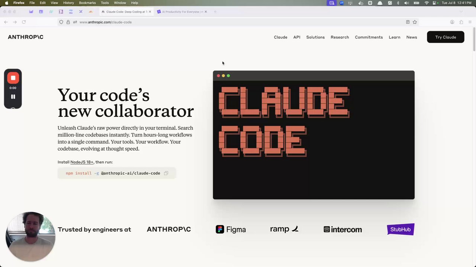476x267 pixels.
Task: Open the blue X pinned tab
Action: pyautogui.click(x=81, y=11)
